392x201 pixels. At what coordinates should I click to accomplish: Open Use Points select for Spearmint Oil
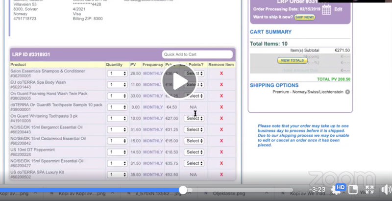click(x=194, y=163)
